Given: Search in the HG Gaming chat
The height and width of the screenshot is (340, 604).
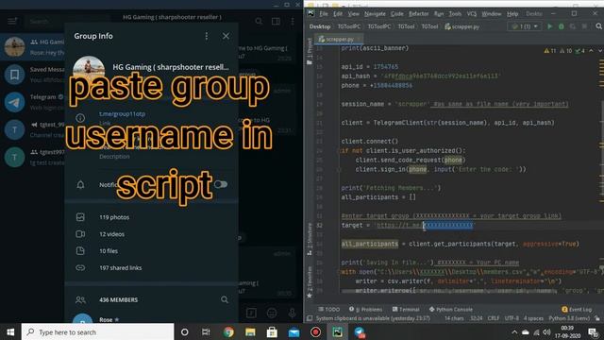Looking at the screenshot, I should click(x=259, y=21).
